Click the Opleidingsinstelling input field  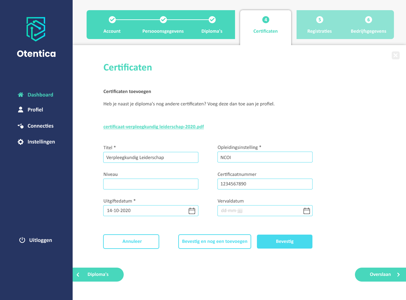(265, 157)
